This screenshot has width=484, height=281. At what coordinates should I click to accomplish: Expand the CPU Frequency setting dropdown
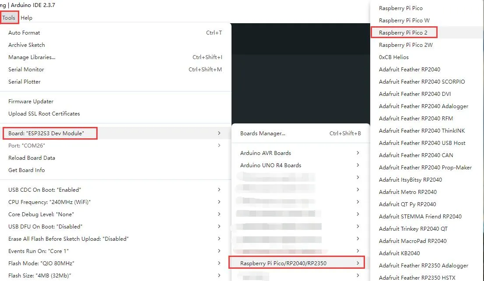click(49, 202)
